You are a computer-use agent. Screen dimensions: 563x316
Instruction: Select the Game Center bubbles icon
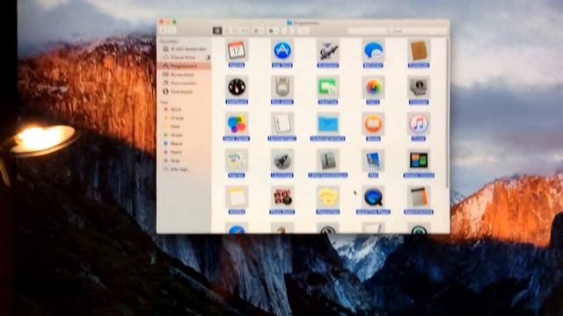[x=237, y=124]
